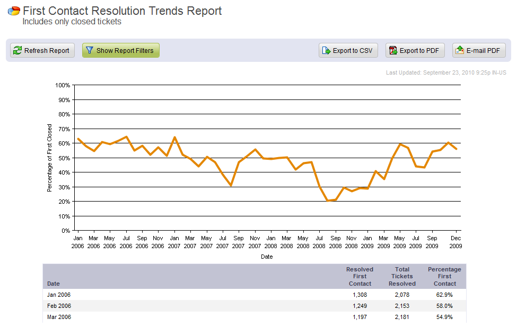517x328 pixels.
Task: Click the 1,197 resolved first contact value
Action: pos(360,317)
